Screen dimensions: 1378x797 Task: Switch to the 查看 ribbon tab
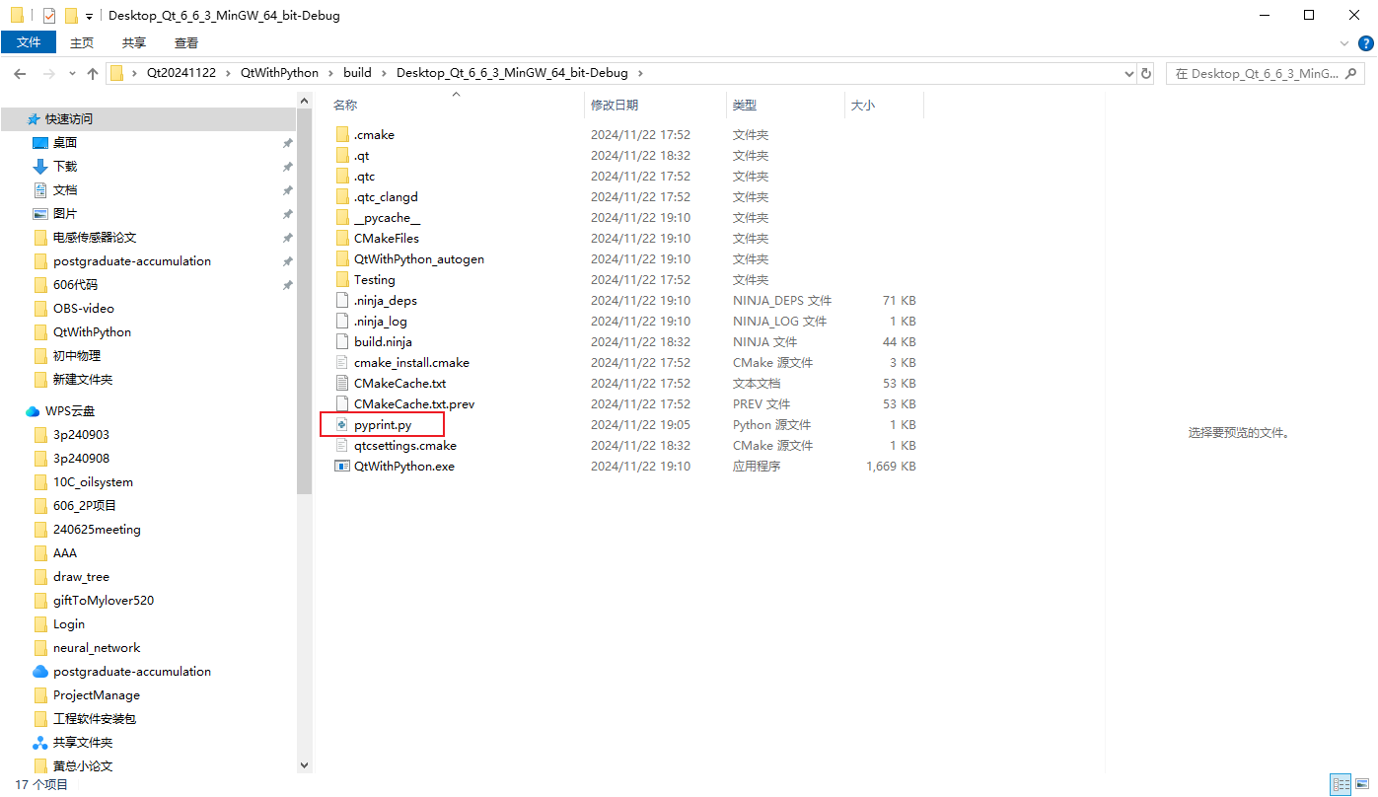coord(186,42)
